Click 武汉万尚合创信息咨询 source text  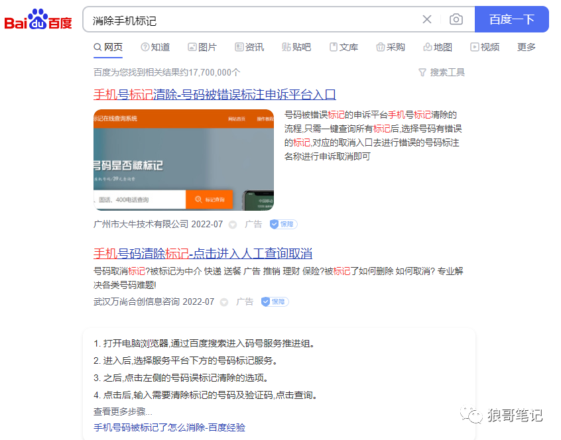[137, 302]
